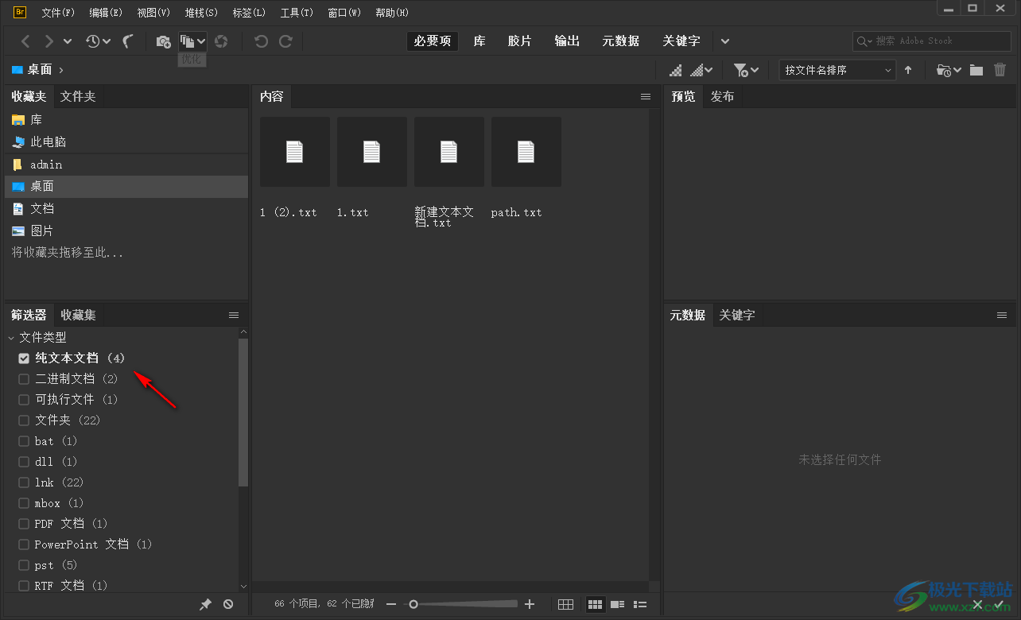Viewport: 1021px width, 620px height.
Task: Toggle ascending order arrow icon
Action: coord(908,70)
